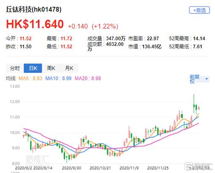215x173 pixels.
Task: Click the 52周最高 value 14.14
Action: coord(199,39)
